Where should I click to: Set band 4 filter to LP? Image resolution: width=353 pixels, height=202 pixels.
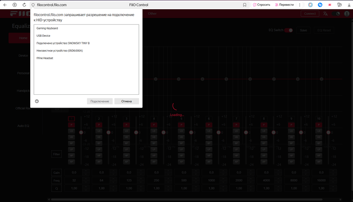[154, 149]
